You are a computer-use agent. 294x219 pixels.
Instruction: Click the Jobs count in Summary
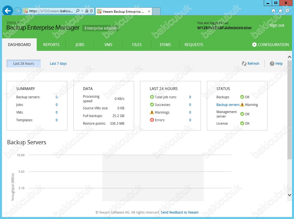pyautogui.click(x=57, y=105)
